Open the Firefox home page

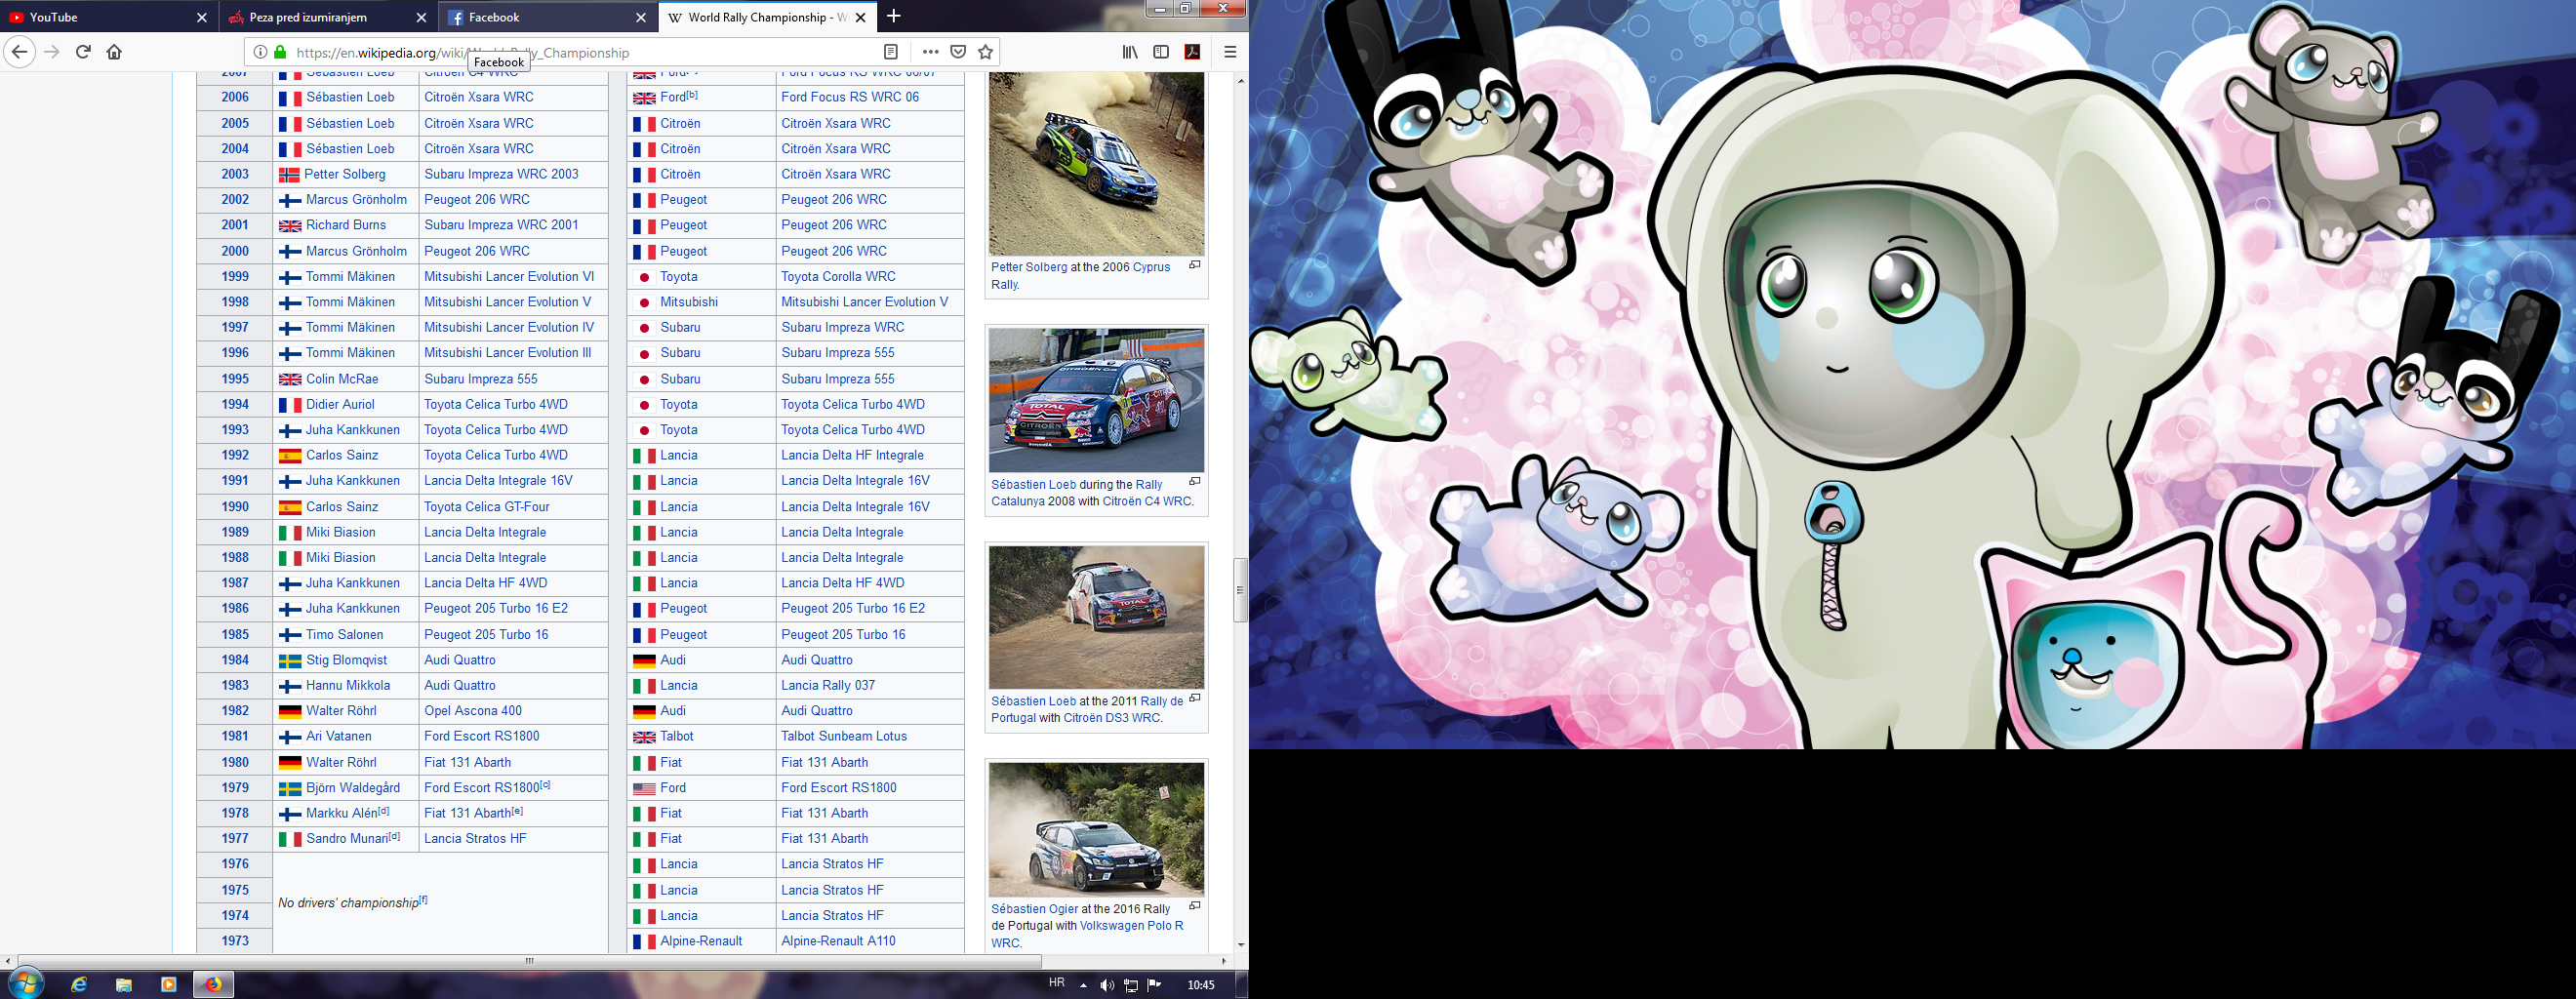click(x=114, y=52)
